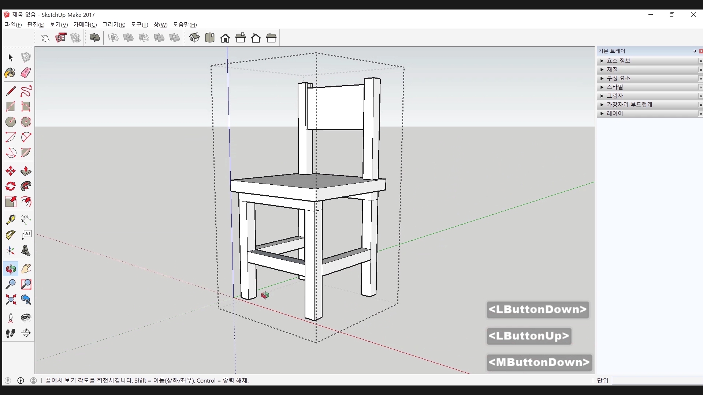This screenshot has width=703, height=395.
Task: Activate the Push/Pull tool
Action: [26, 171]
